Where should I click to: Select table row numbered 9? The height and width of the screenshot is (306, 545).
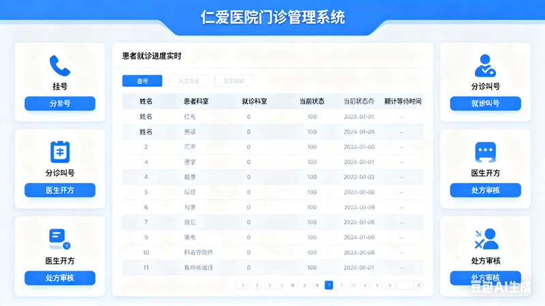(272, 237)
